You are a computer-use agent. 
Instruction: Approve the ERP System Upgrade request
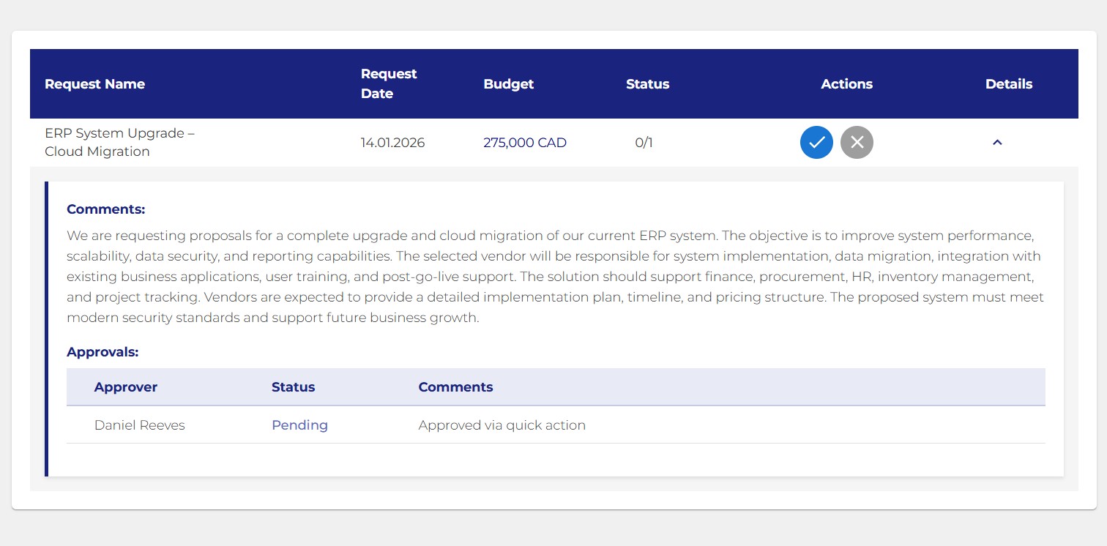point(816,143)
